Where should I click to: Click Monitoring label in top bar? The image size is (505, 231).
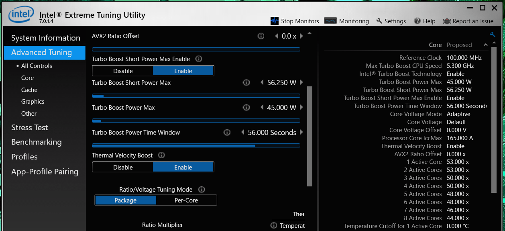pyautogui.click(x=354, y=21)
